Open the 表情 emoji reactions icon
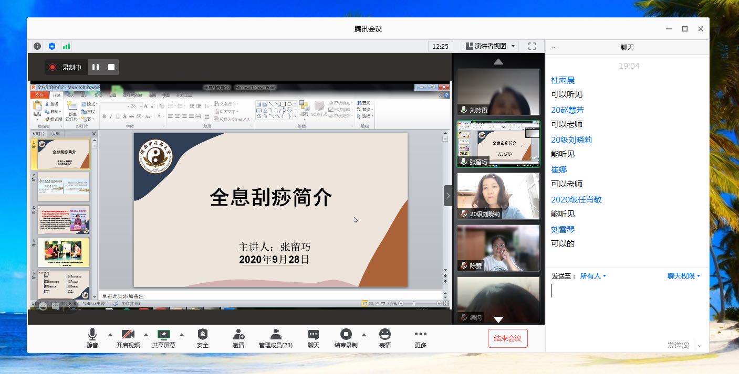 pyautogui.click(x=385, y=338)
